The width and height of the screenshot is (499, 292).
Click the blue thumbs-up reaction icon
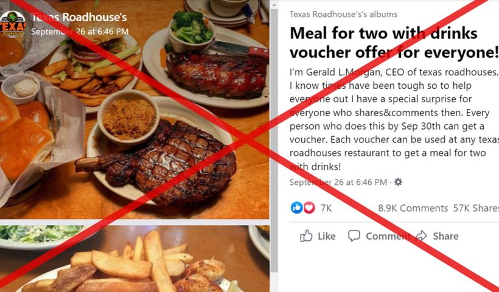[296, 207]
